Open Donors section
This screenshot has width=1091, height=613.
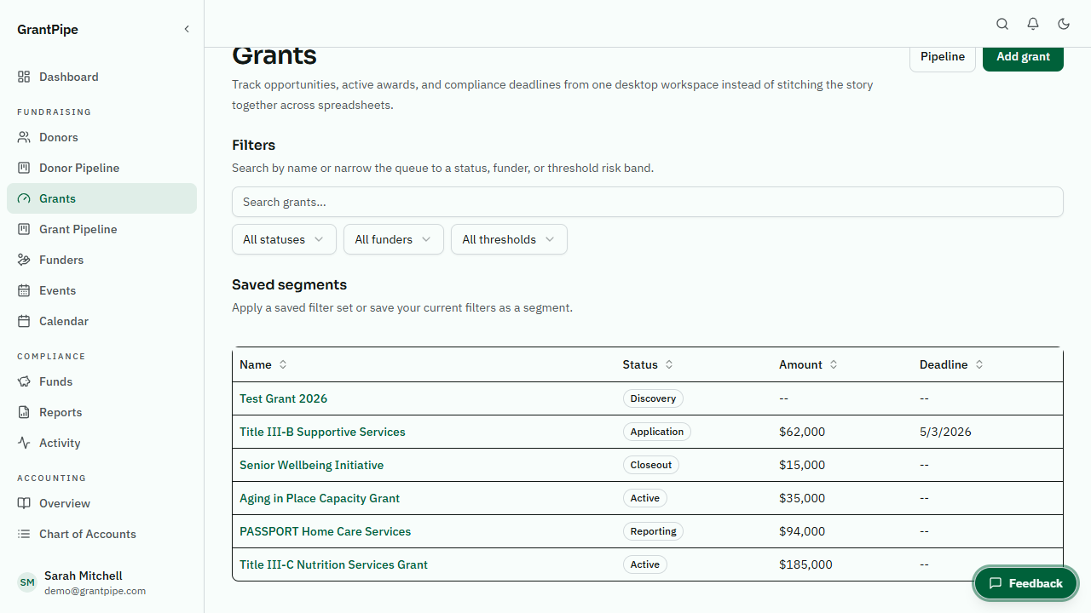tap(101, 137)
